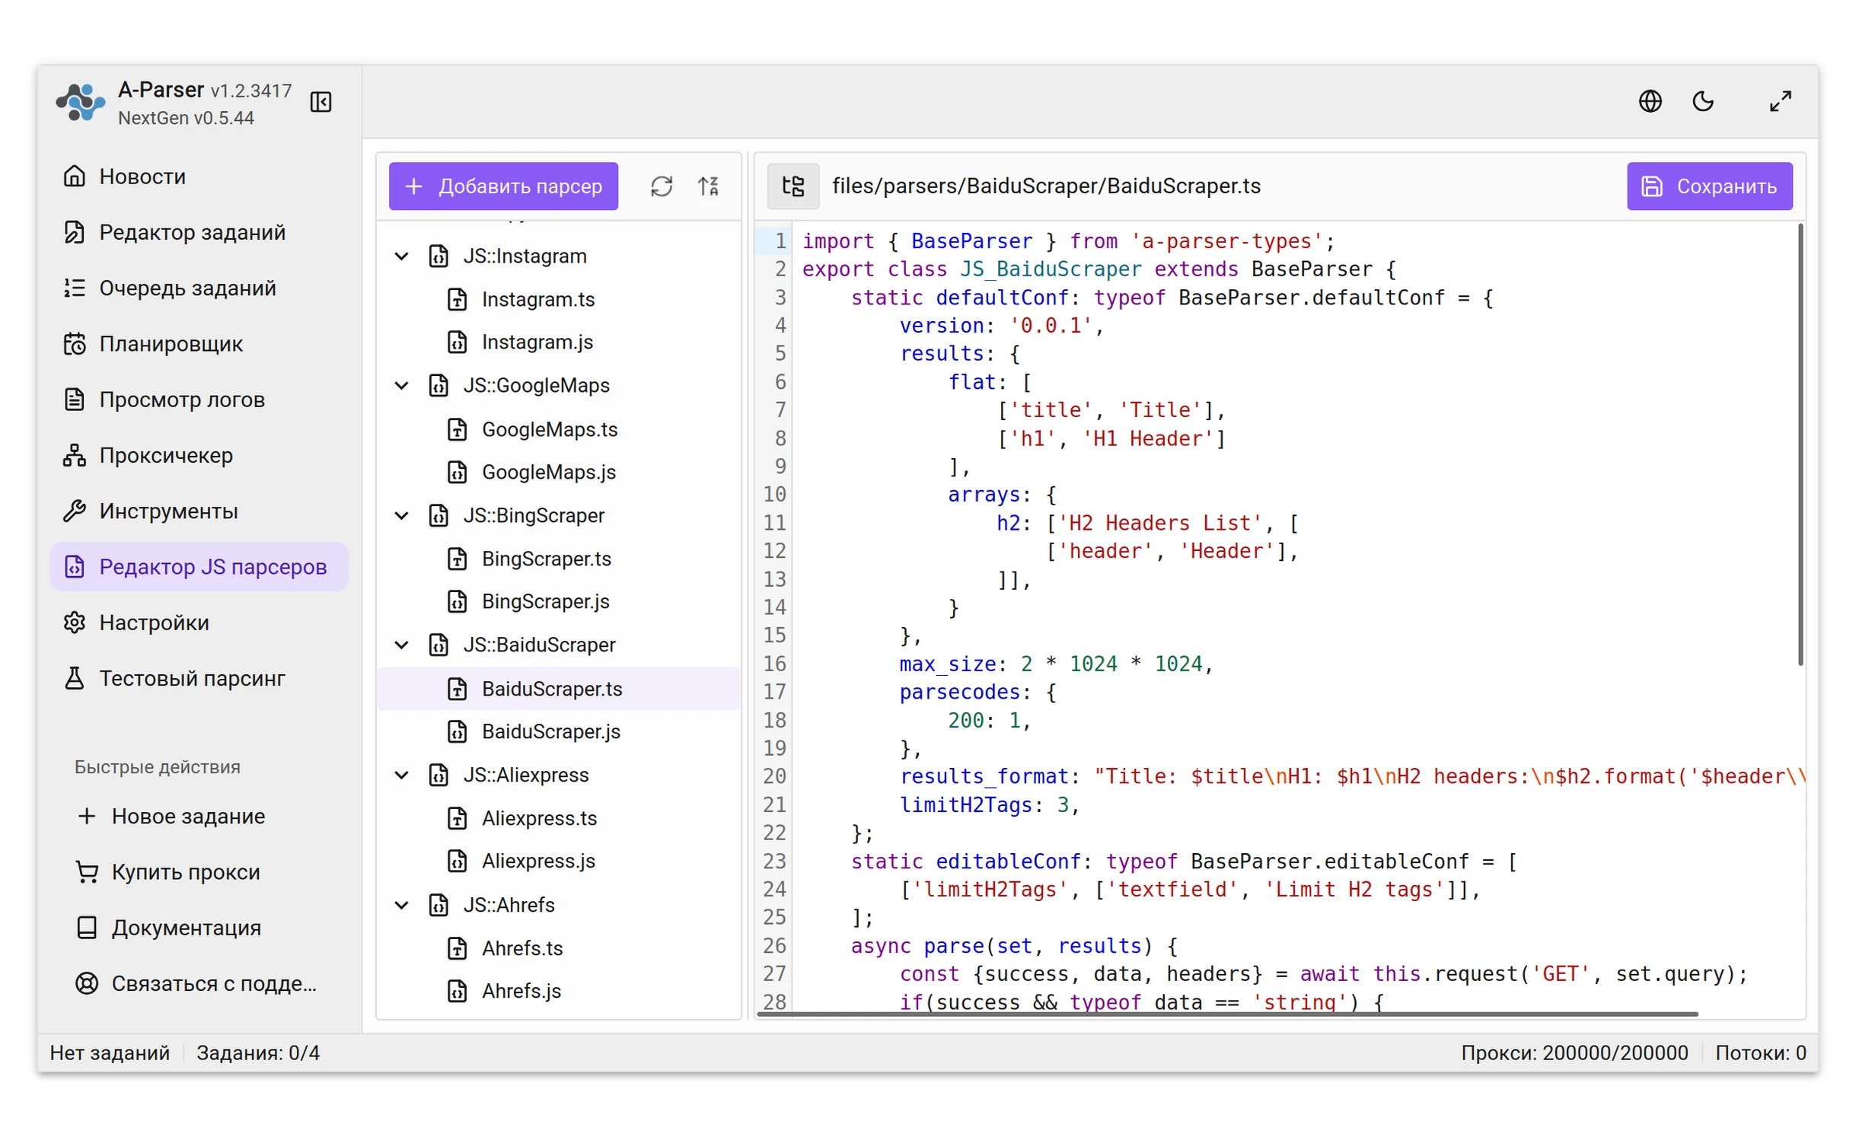
Task: Click the editor's vertical scrollbar
Action: click(x=1799, y=444)
